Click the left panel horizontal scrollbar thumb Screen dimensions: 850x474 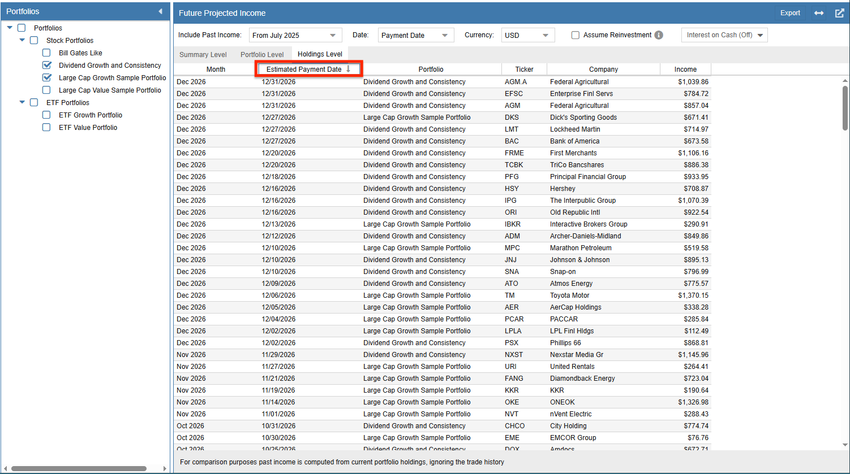[79, 468]
